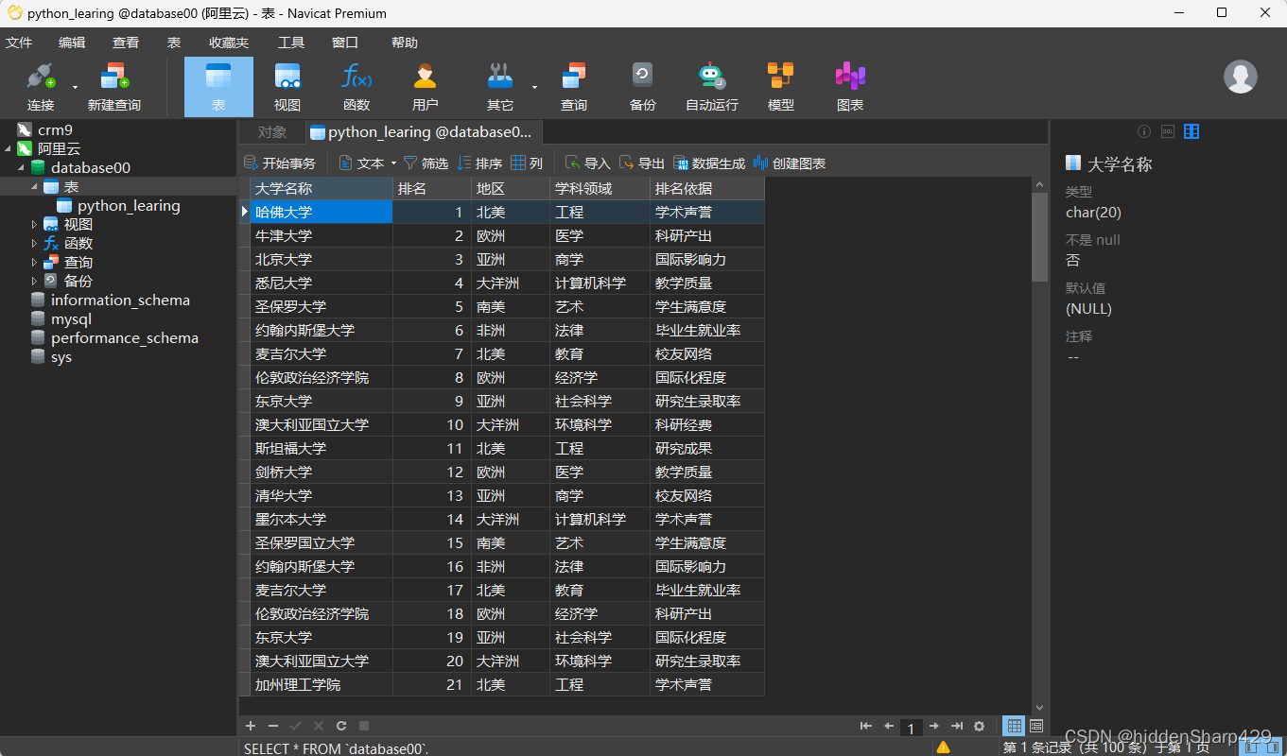Go to the first page of records
The image size is (1287, 756).
click(x=866, y=726)
